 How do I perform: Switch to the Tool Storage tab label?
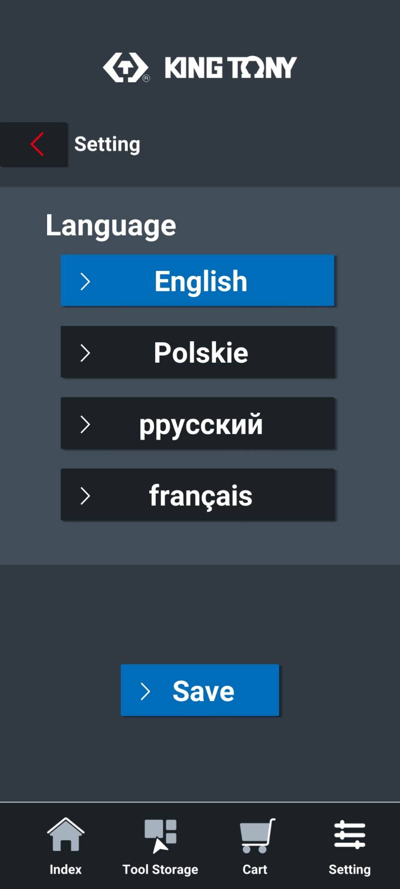pyautogui.click(x=160, y=869)
